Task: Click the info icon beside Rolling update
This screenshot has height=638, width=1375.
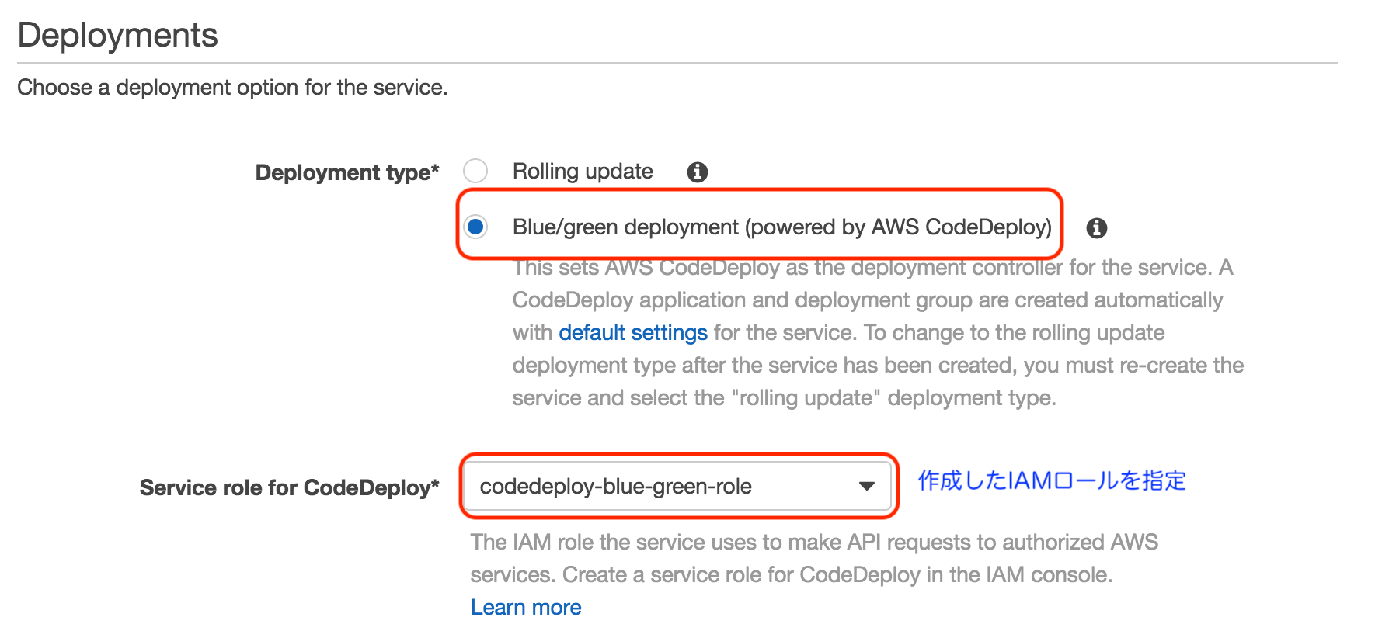Action: coord(698,172)
